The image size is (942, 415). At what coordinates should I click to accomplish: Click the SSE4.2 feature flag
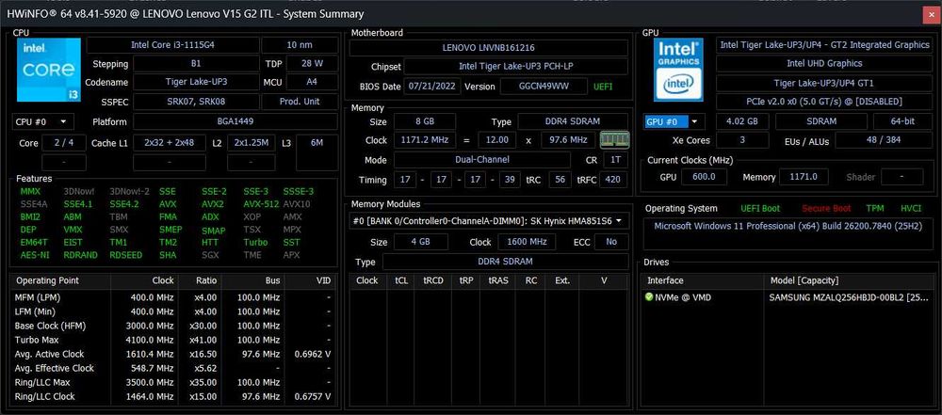(123, 203)
